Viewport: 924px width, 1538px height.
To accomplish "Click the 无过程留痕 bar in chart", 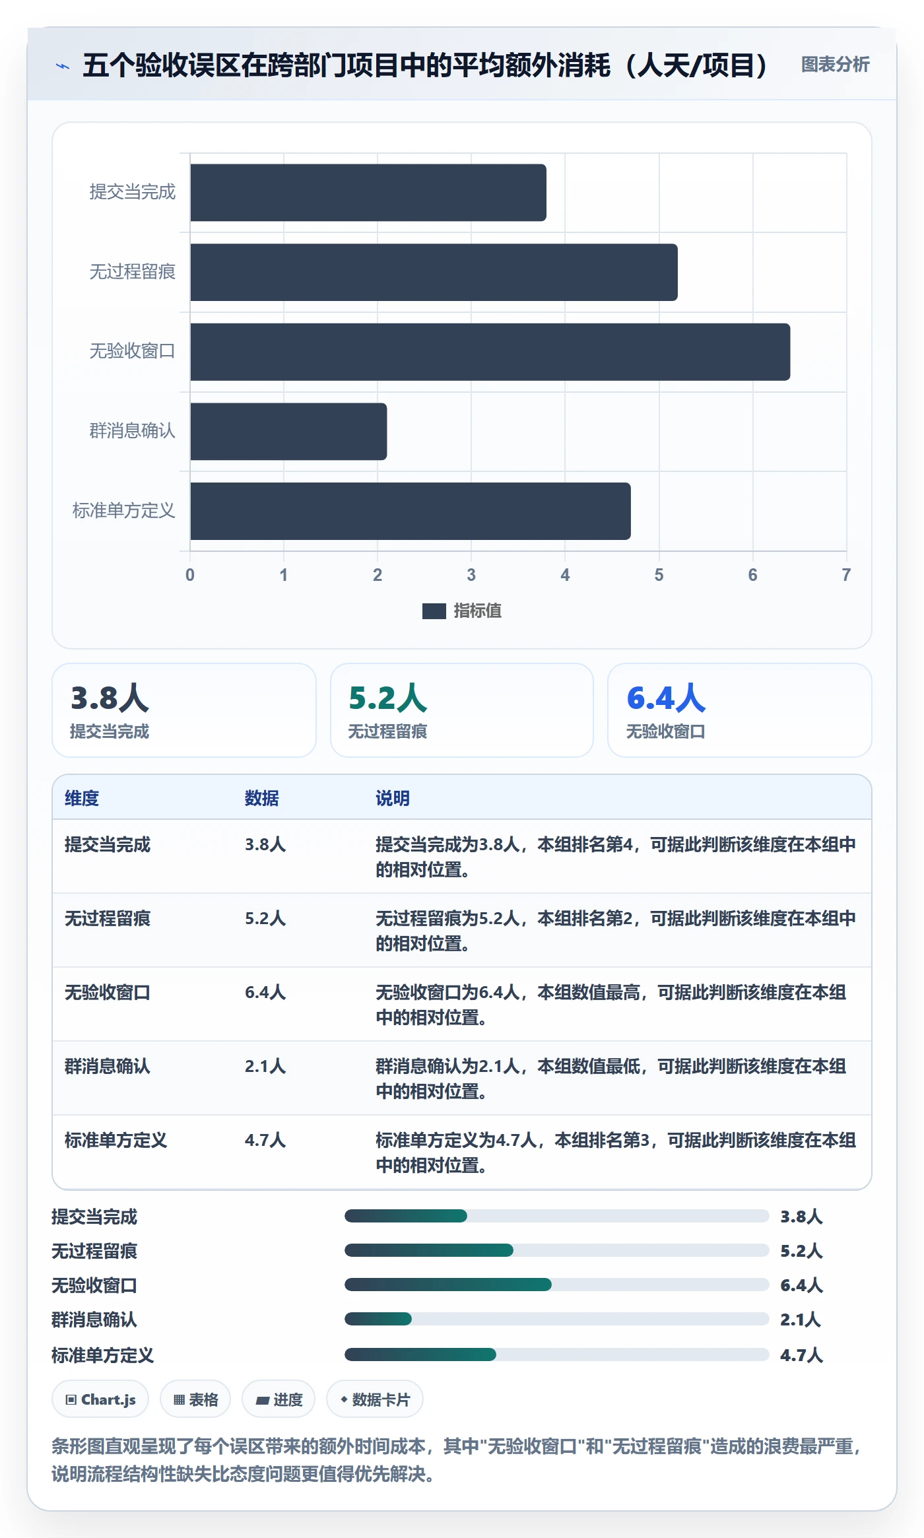I will pyautogui.click(x=434, y=272).
